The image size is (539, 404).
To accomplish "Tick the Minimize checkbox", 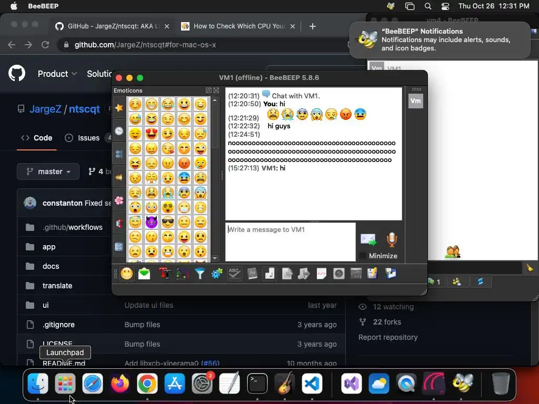I will (362, 256).
